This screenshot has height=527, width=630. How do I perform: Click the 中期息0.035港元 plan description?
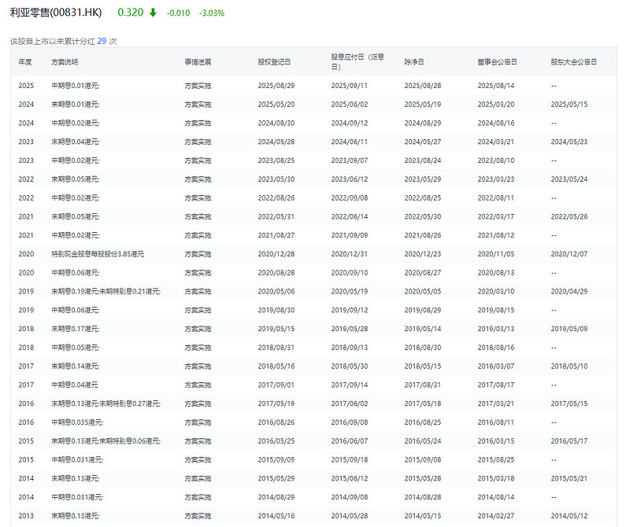[77, 422]
